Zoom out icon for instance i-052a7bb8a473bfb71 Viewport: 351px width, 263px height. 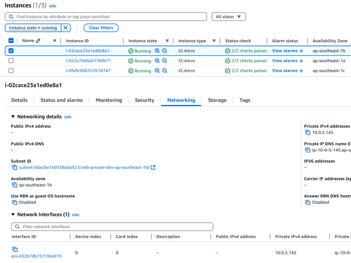(165, 61)
